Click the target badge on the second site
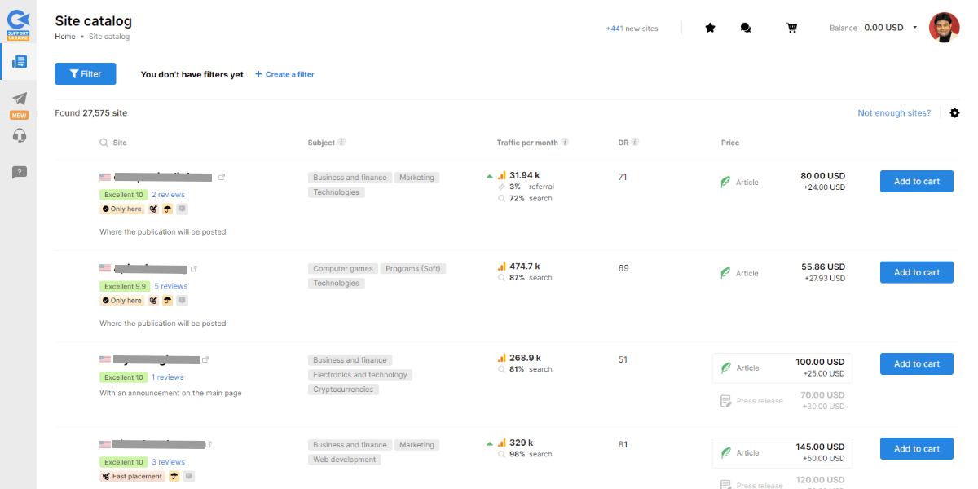Screen dimensions: 978x489 tap(154, 300)
